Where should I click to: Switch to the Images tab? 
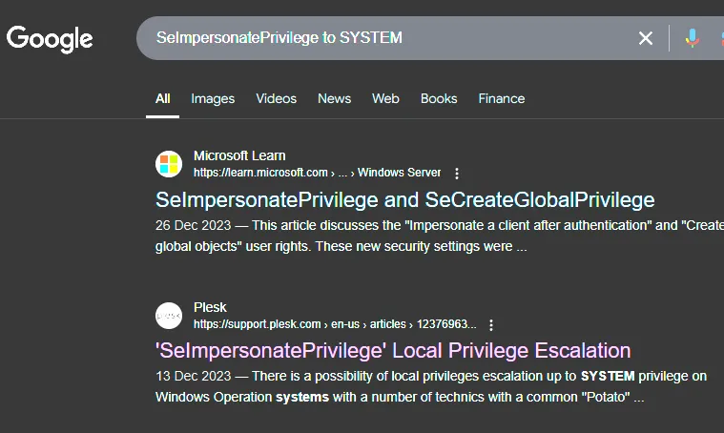(213, 99)
